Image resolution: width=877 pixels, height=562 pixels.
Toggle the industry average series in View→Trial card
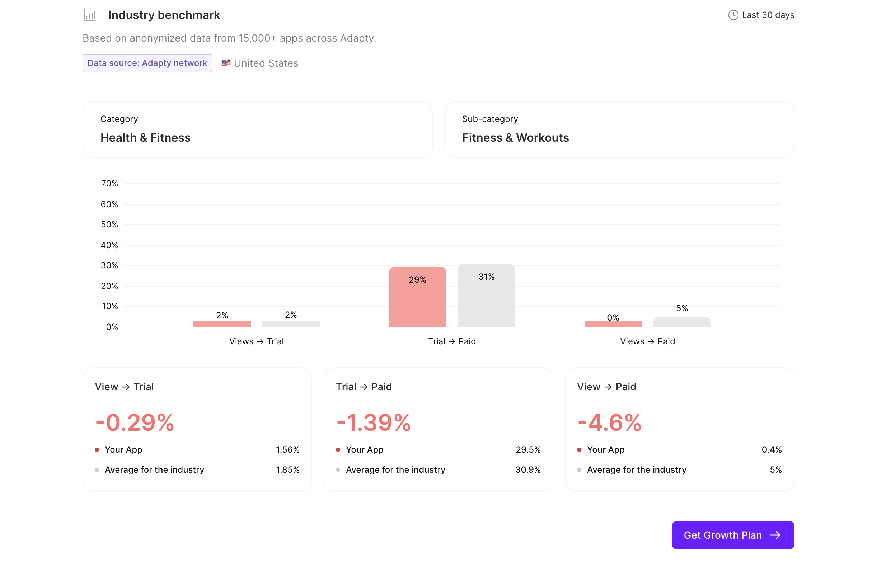point(154,470)
